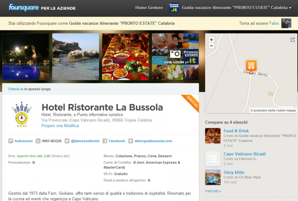The height and width of the screenshot is (201, 298).
Task: Click the orange hotel map marker
Action: (251, 66)
